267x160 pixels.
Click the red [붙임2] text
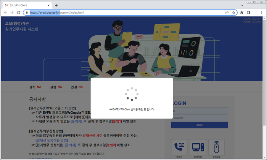pyautogui.click(x=111, y=145)
